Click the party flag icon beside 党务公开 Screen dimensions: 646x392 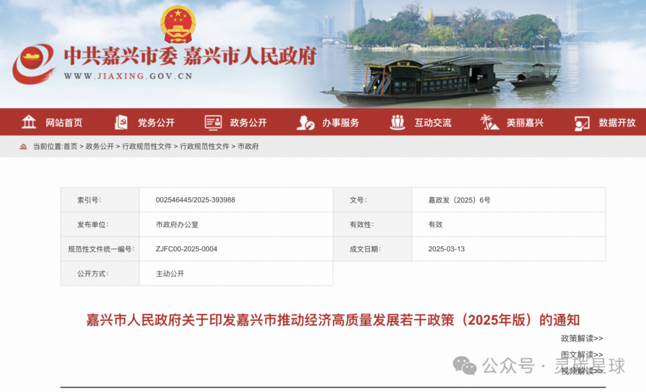pos(121,122)
